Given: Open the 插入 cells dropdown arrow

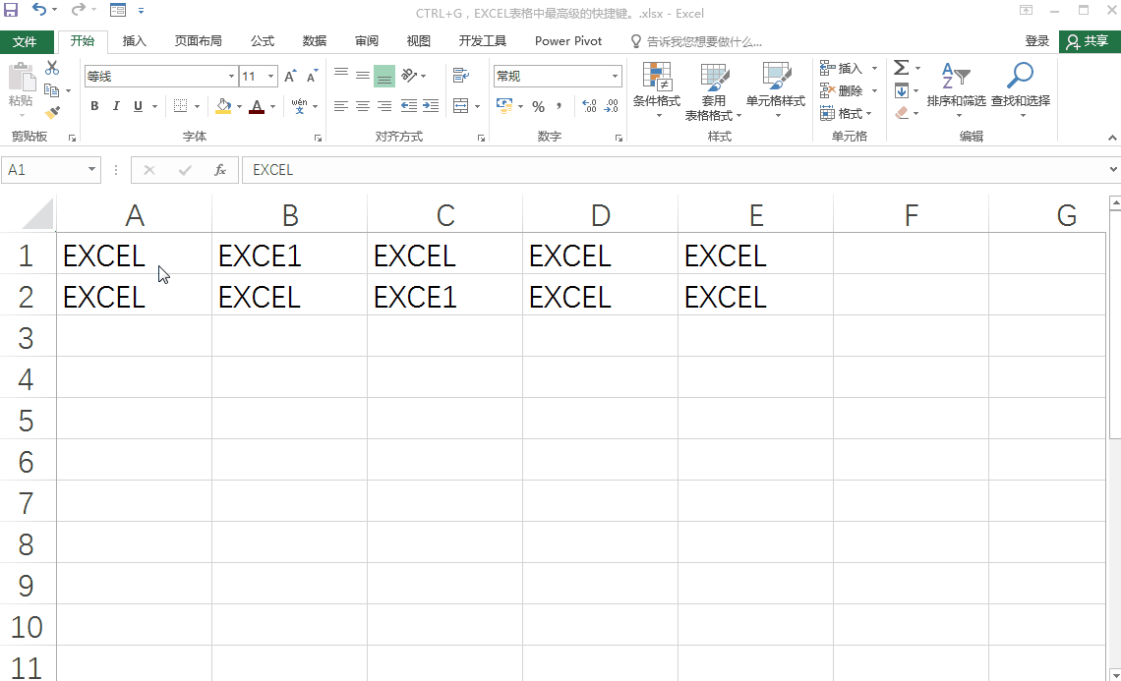Looking at the screenshot, I should click(874, 69).
